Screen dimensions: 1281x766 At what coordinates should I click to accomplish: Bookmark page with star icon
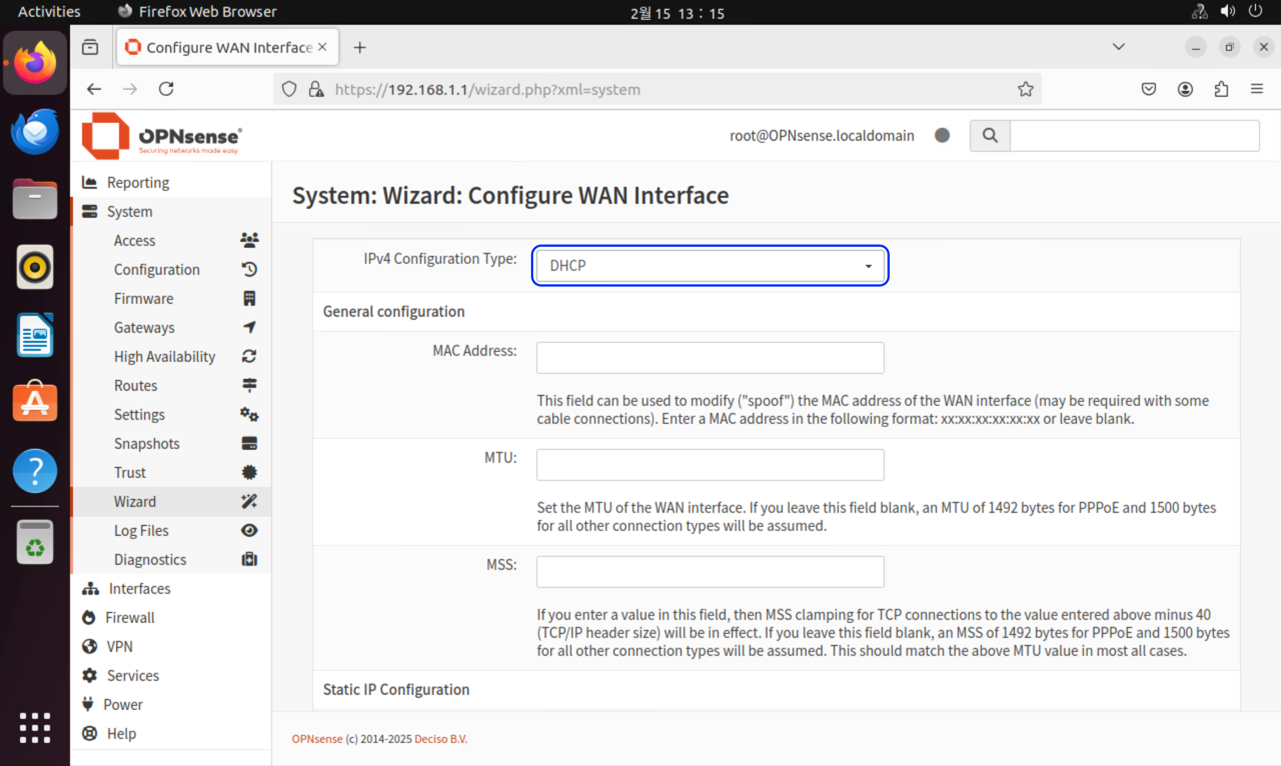[1025, 89]
